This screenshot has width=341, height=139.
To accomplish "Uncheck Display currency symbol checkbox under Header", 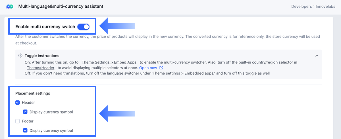I will point(25,112).
